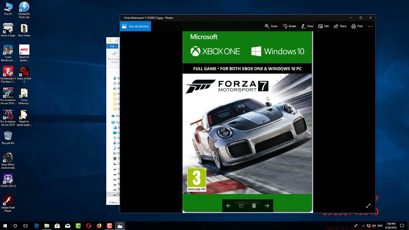Open File Explorer from taskbar
Screen dimensions: 409x230
tap(47, 226)
